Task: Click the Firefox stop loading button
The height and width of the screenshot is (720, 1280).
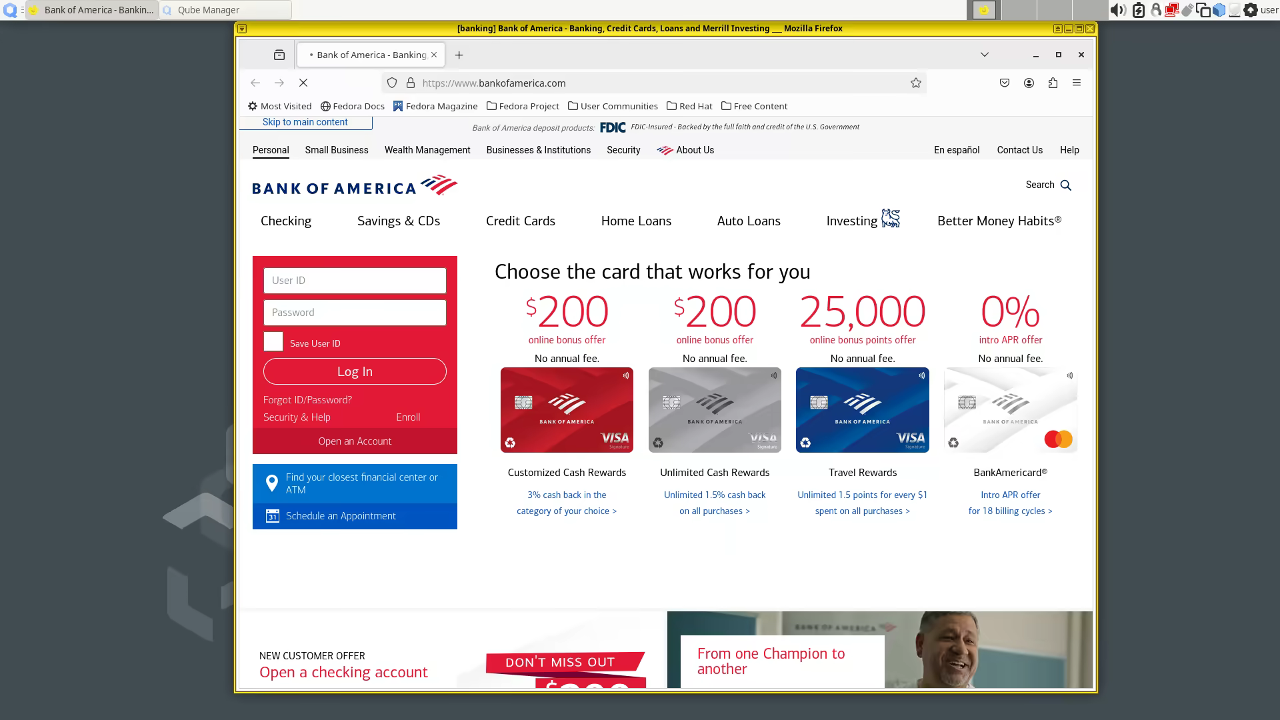Action: tap(303, 83)
